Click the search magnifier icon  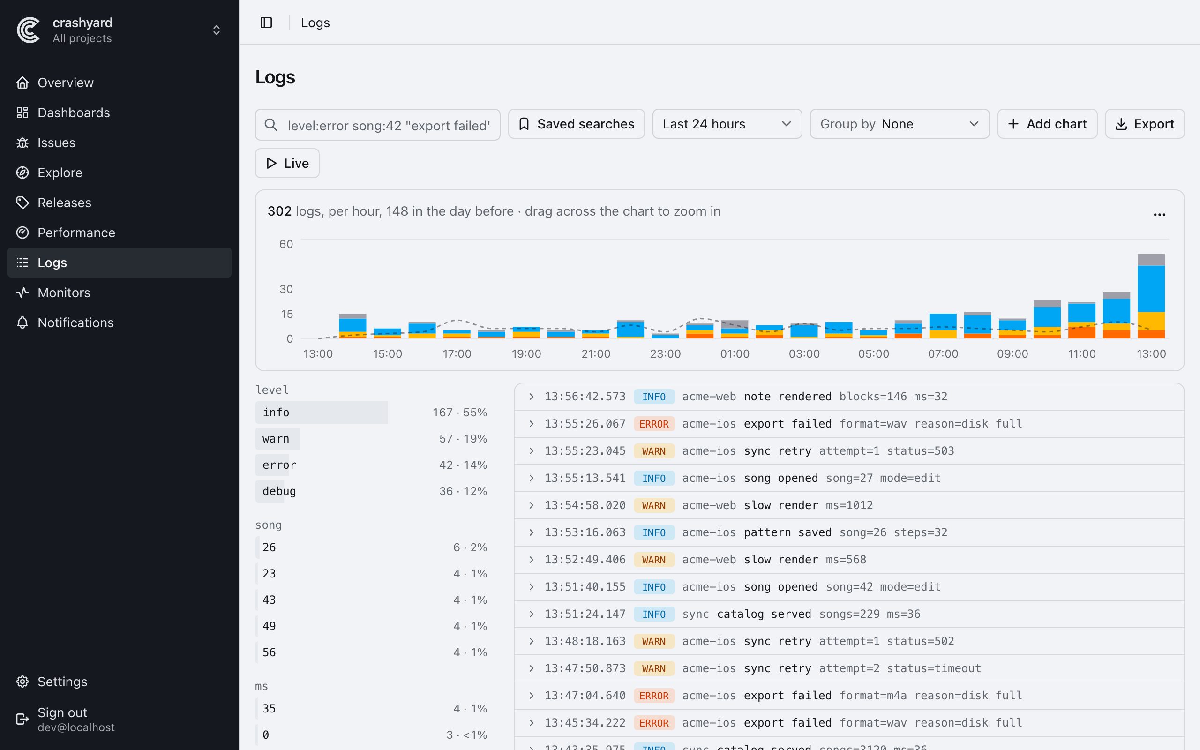pyautogui.click(x=271, y=125)
